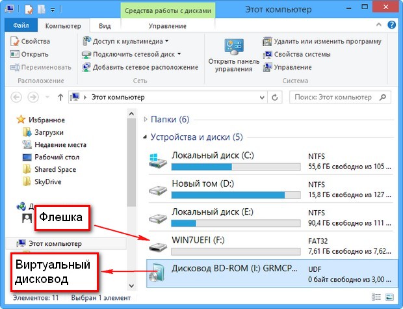403x309 pixels.
Task: Click the Открыть button in the ribbon
Action: pos(29,54)
